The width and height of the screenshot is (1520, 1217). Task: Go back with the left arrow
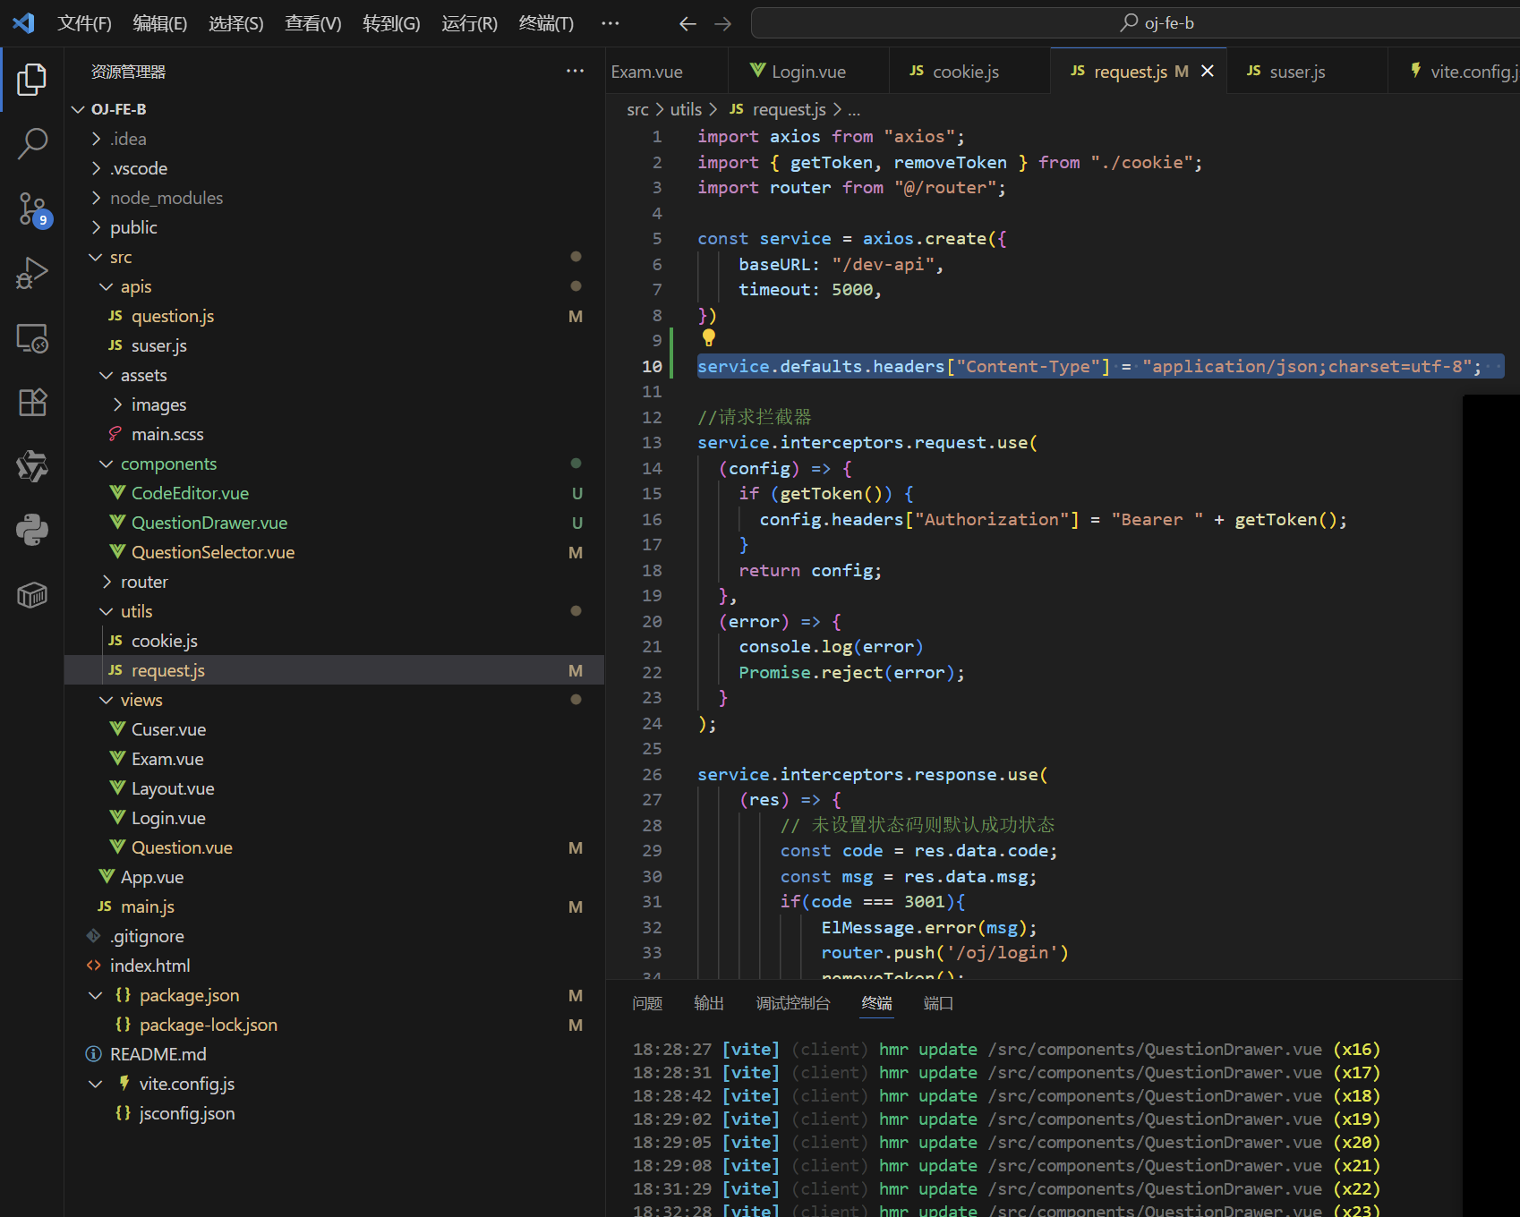(687, 24)
